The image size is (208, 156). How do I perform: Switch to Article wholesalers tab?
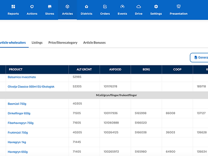coord(13,43)
